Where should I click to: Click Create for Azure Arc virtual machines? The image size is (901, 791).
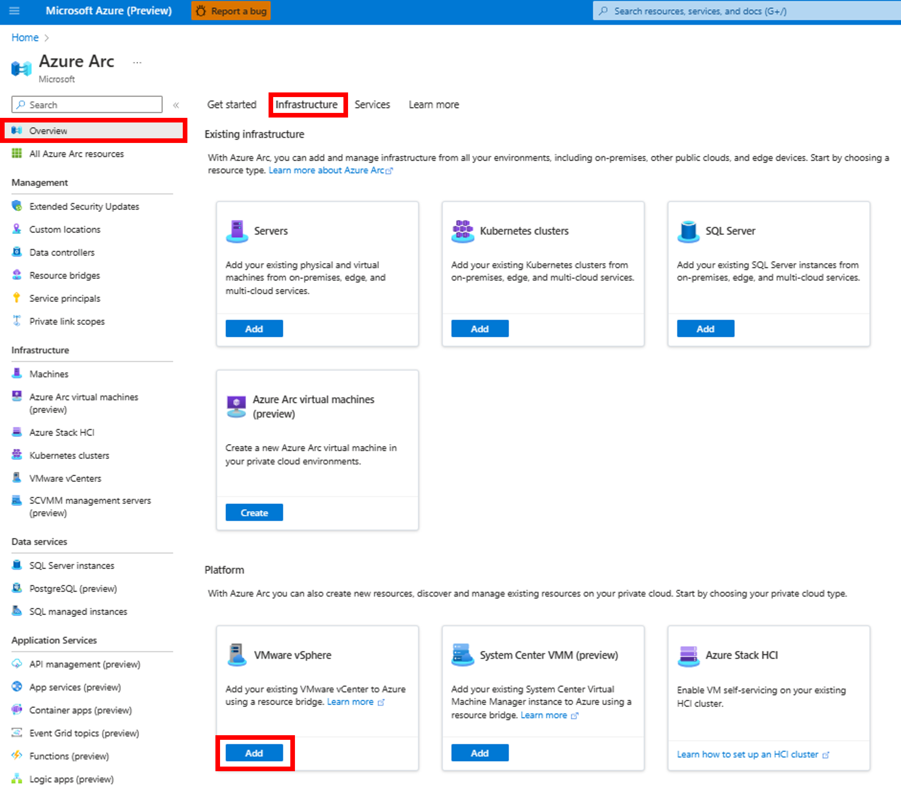253,513
